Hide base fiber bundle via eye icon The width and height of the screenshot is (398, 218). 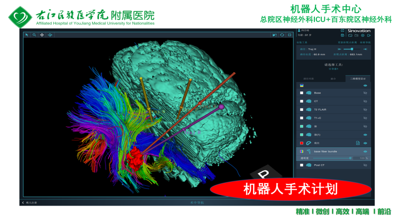365,151
